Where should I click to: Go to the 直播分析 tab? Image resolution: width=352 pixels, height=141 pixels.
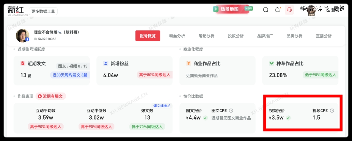(x=324, y=36)
